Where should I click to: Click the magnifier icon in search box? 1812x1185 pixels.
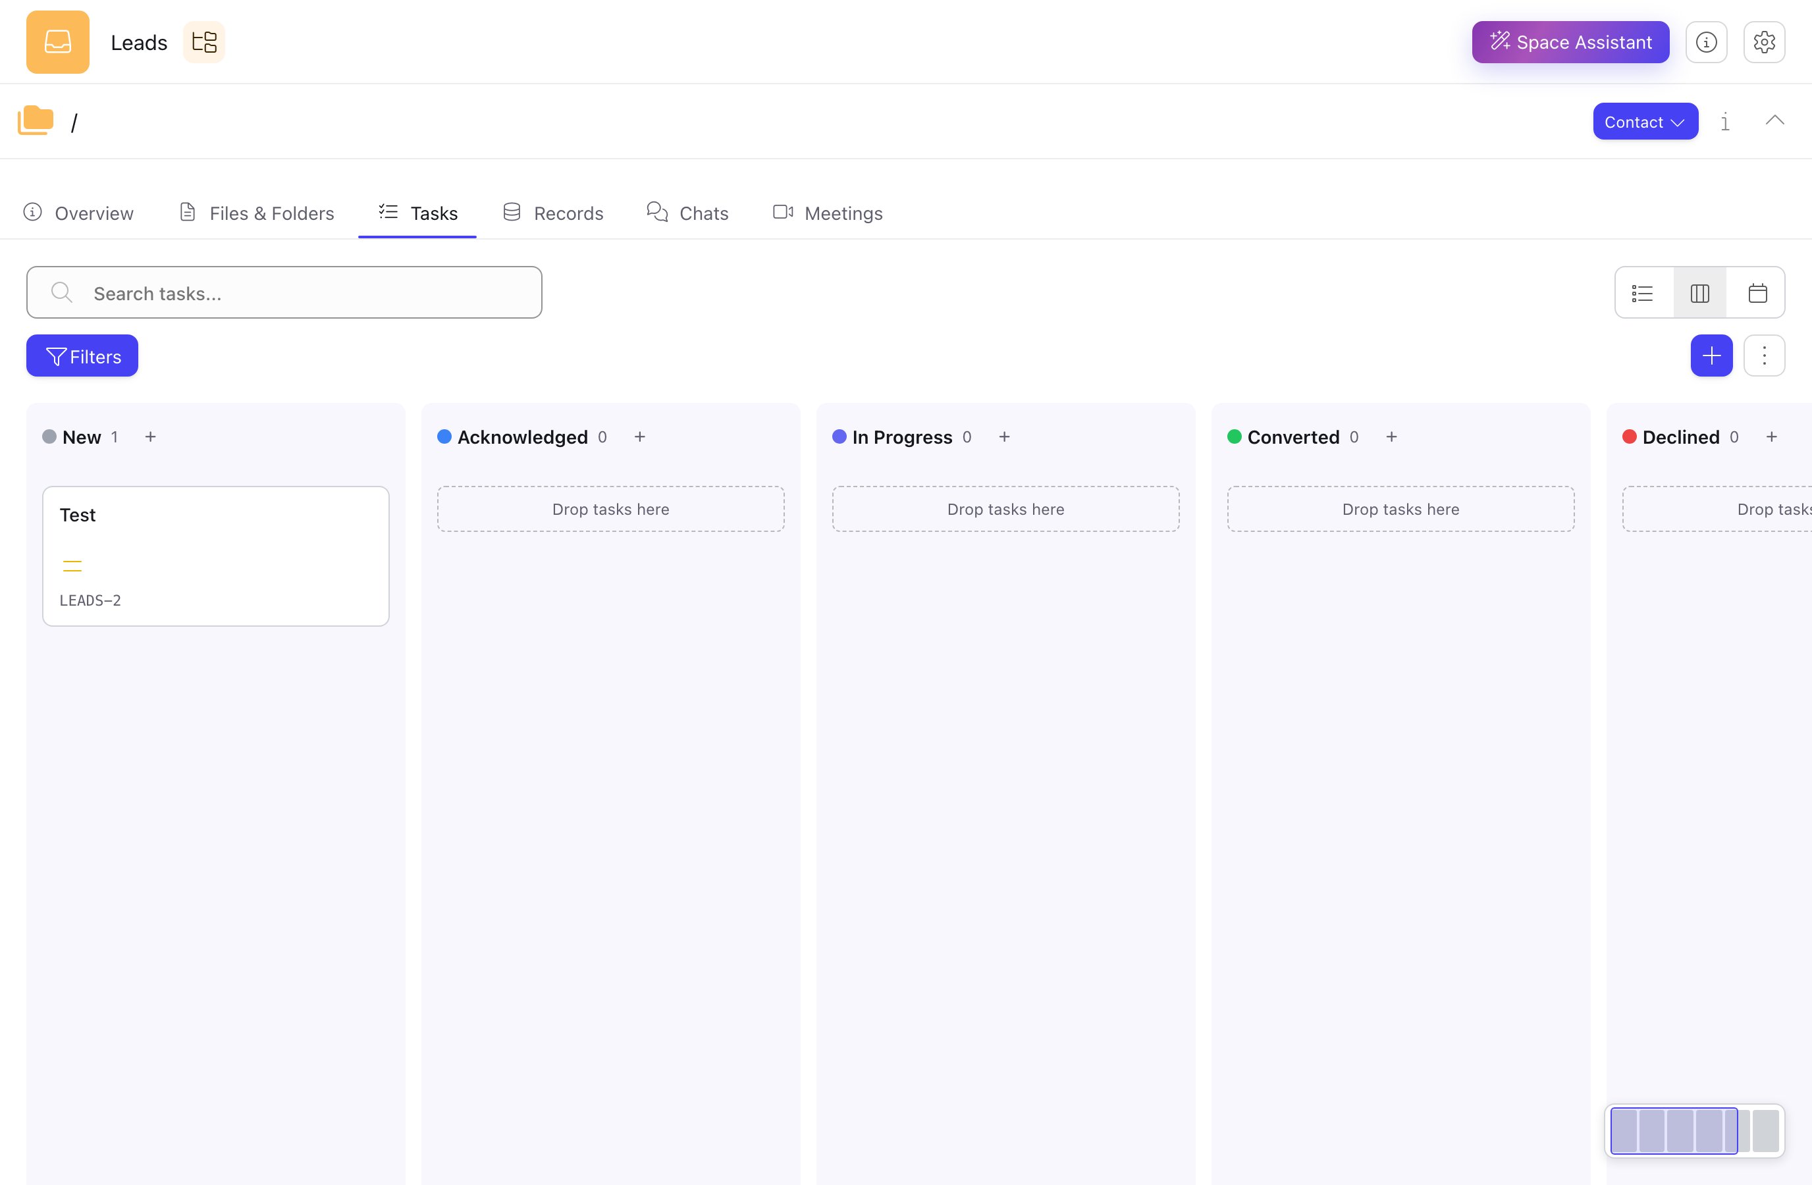[62, 293]
